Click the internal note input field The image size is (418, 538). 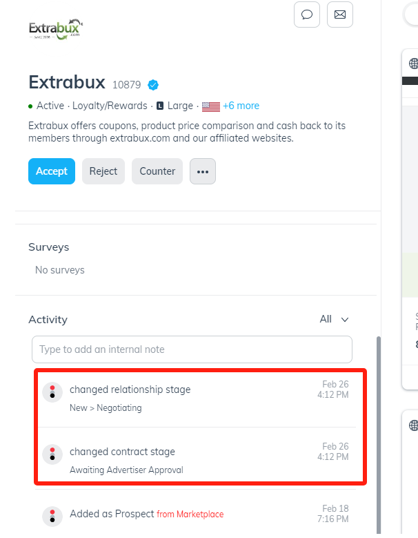pos(192,349)
